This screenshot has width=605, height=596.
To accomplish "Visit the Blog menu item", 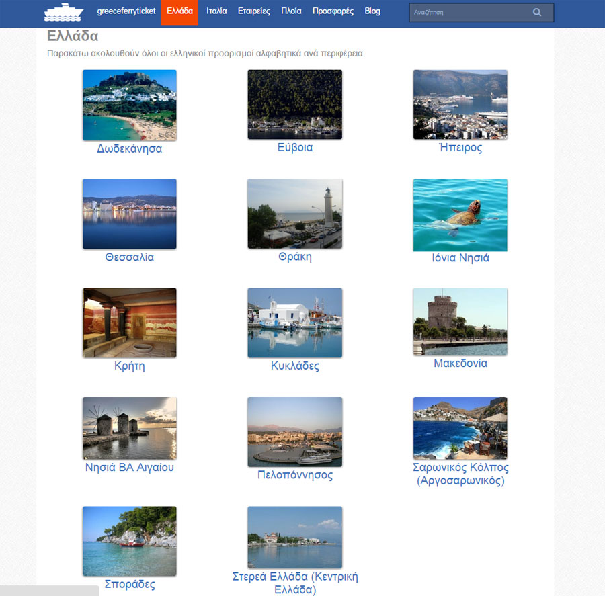I will pos(372,11).
